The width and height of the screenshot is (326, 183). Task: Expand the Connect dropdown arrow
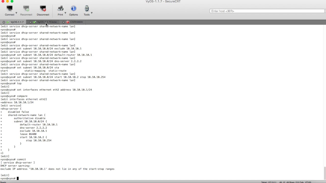coord(16,13)
